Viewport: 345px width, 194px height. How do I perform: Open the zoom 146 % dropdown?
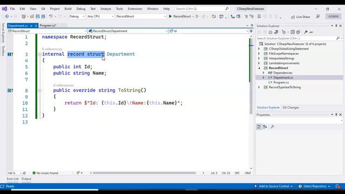point(15,173)
